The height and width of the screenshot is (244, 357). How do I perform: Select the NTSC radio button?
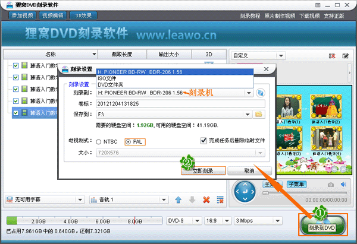tap(98, 142)
